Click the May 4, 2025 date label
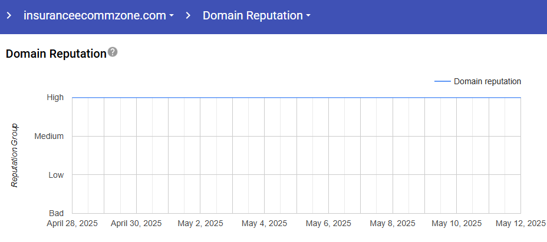547x242 pixels. tap(264, 224)
